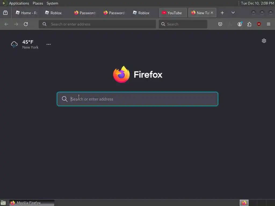Open the System menu
The image size is (275, 206).
(x=52, y=3)
